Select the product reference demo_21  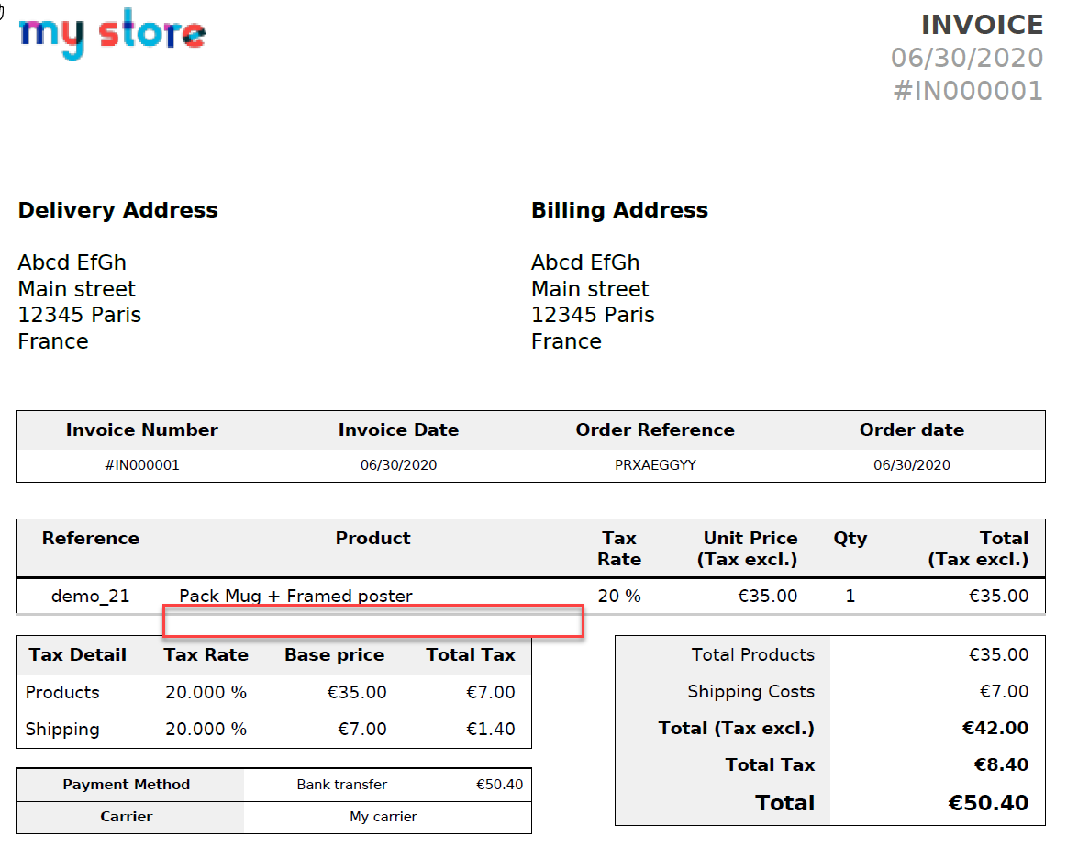click(91, 596)
